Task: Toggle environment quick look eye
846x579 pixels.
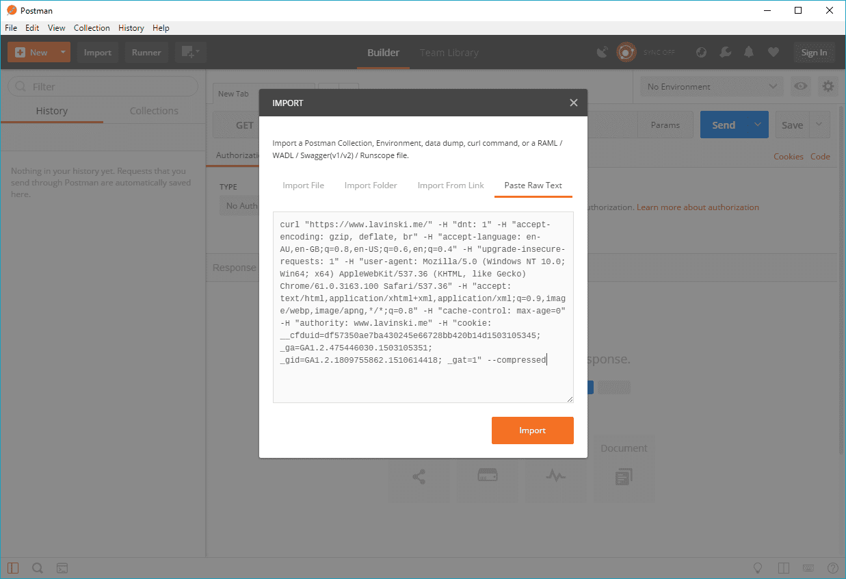Action: pyautogui.click(x=800, y=86)
